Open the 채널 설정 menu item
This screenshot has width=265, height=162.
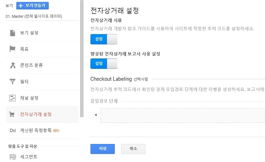29,98
